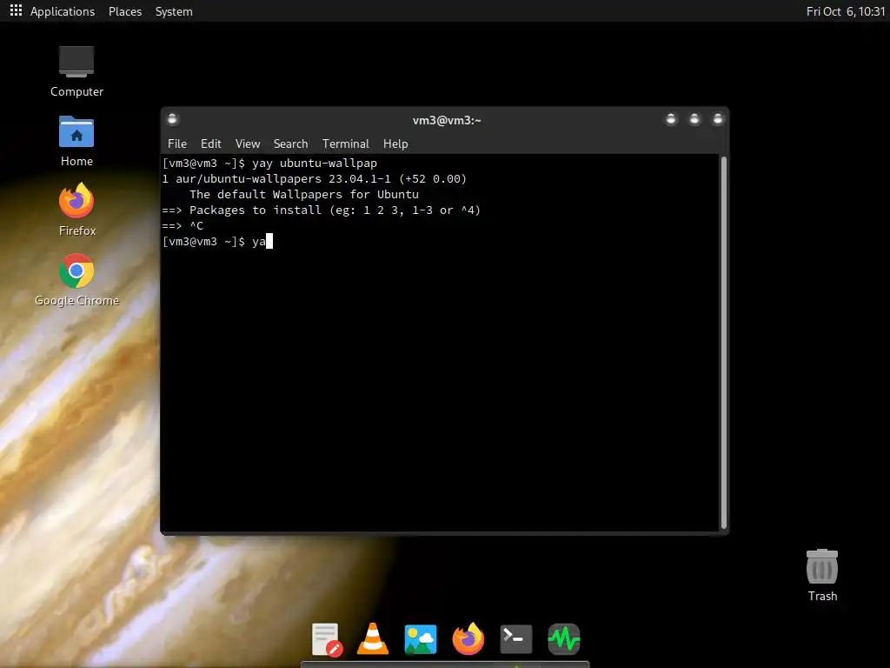Launch VLC media player from the dock

click(x=373, y=639)
